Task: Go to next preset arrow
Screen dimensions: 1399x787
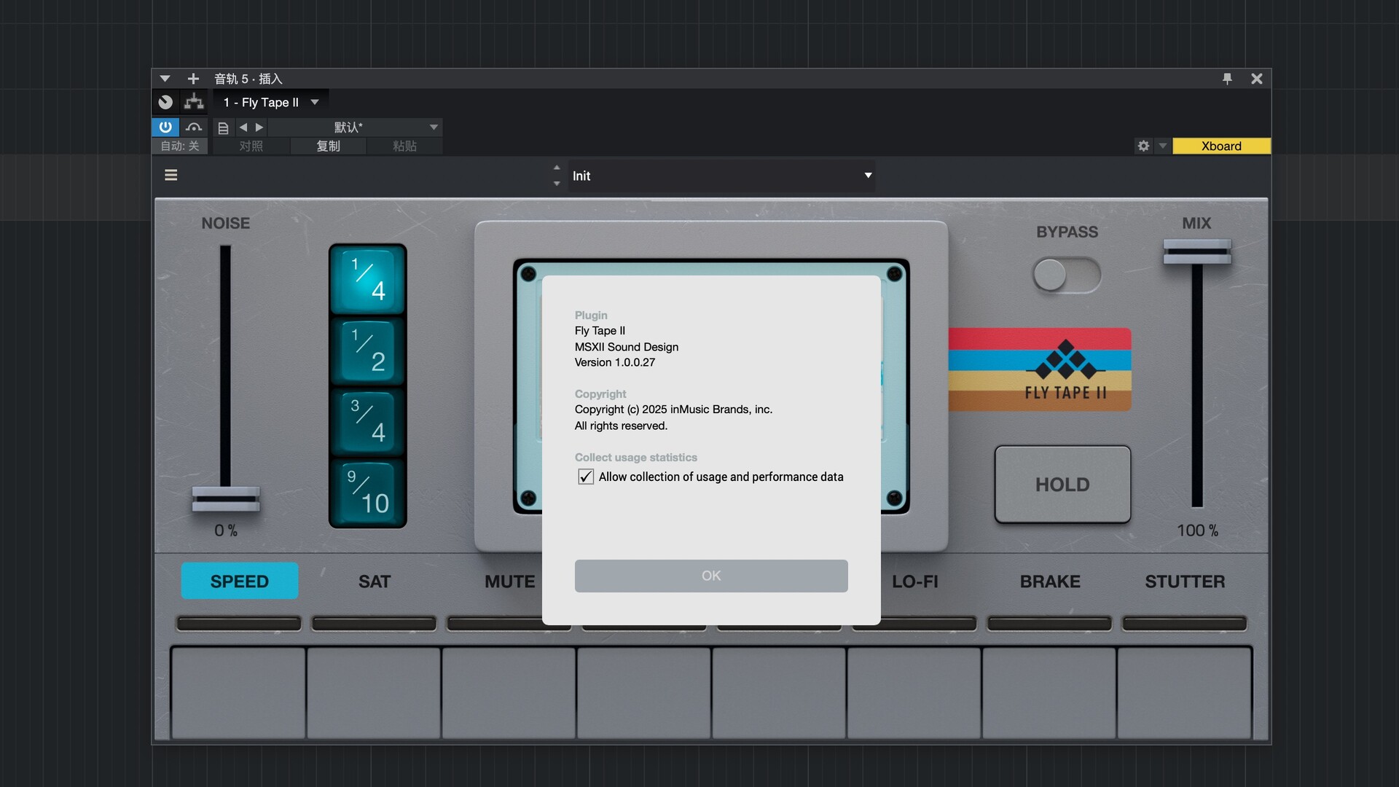Action: tap(259, 127)
